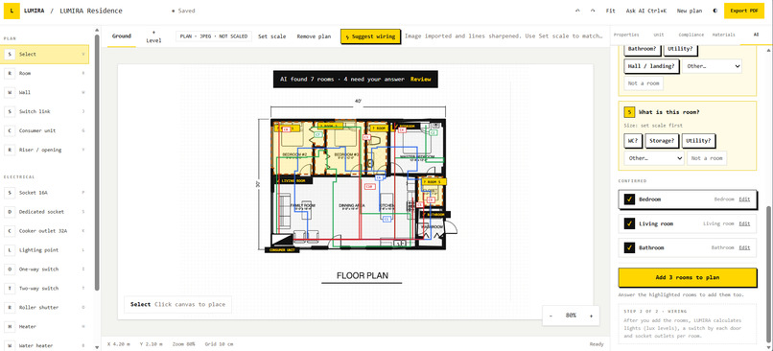Choose the Riser / opening tool icon
The height and width of the screenshot is (351, 773).
pos(10,151)
